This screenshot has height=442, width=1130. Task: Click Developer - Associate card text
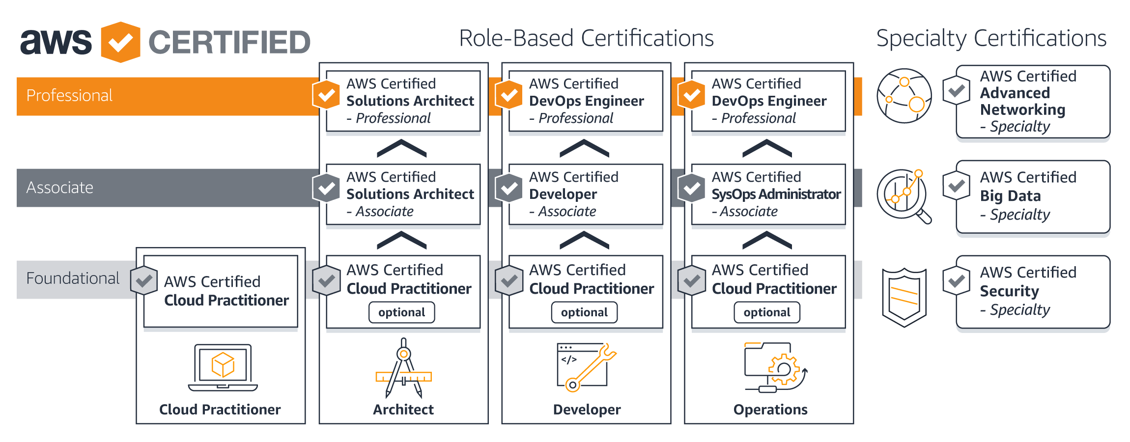pyautogui.click(x=574, y=194)
